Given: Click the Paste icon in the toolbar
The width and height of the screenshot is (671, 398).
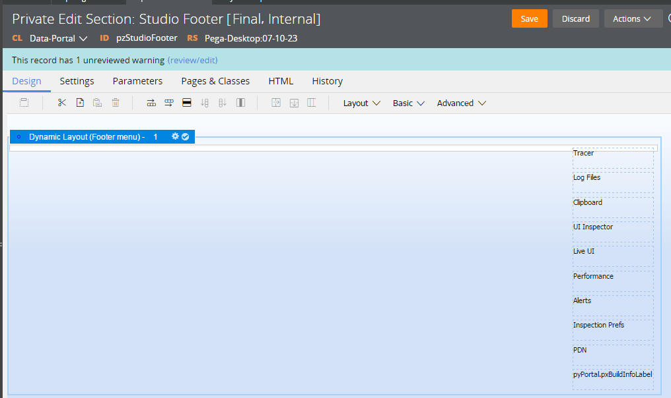Looking at the screenshot, I should (x=97, y=103).
